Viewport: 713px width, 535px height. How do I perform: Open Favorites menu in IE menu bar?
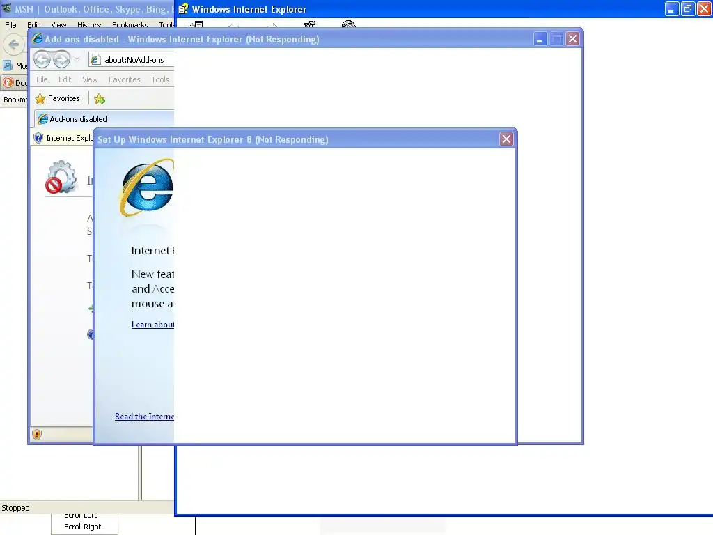(124, 79)
